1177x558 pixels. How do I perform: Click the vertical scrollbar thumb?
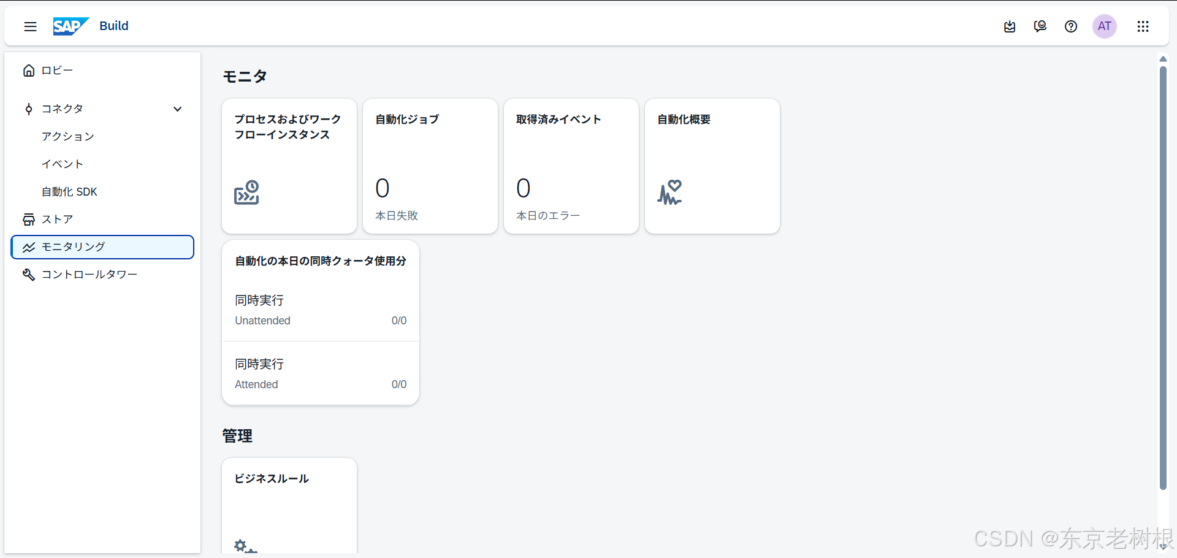coord(1163,278)
